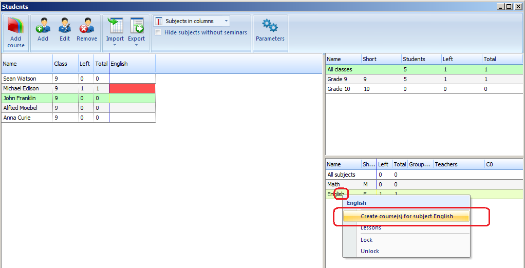
Task: Choose Create course(s) for subject English
Action: [406, 216]
